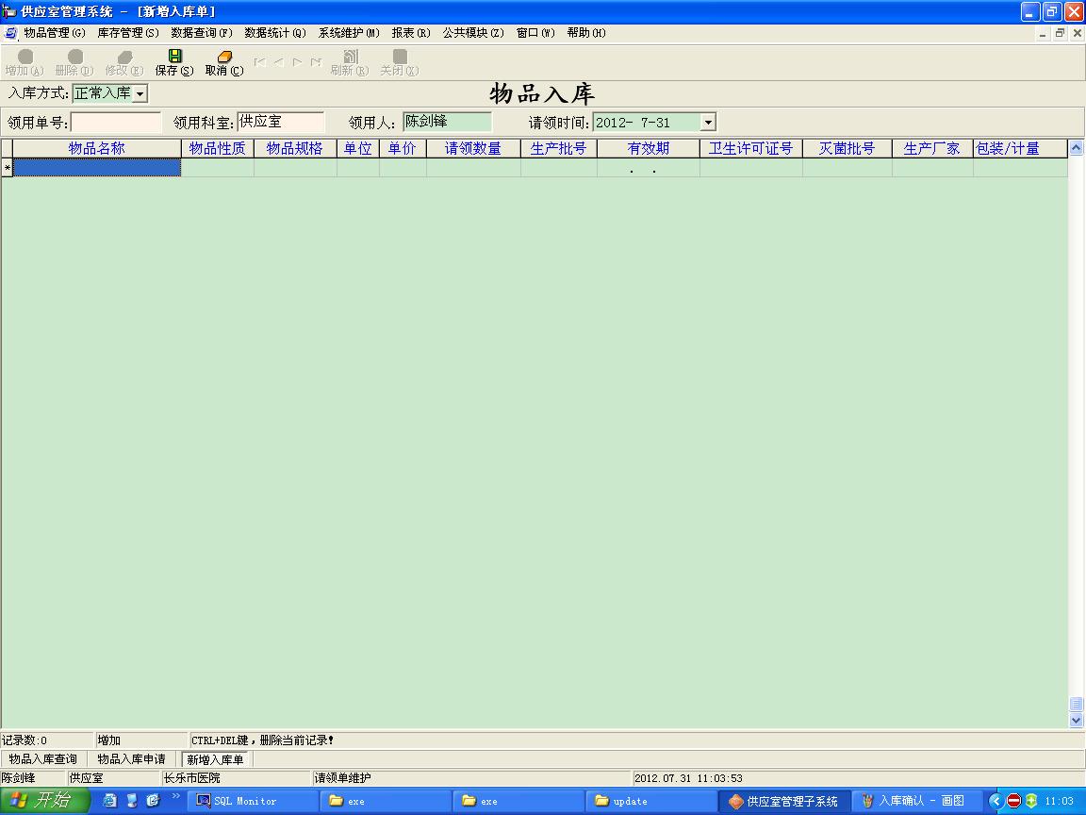
Task: Click the 单价 column header
Action: [403, 148]
